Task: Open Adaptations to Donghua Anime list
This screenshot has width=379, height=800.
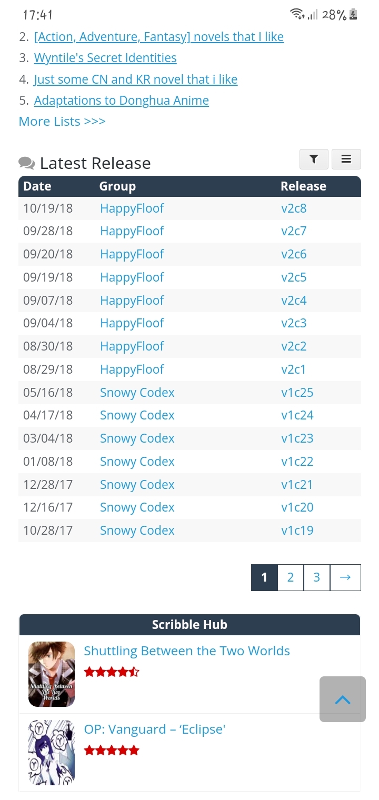Action: pyautogui.click(x=121, y=101)
